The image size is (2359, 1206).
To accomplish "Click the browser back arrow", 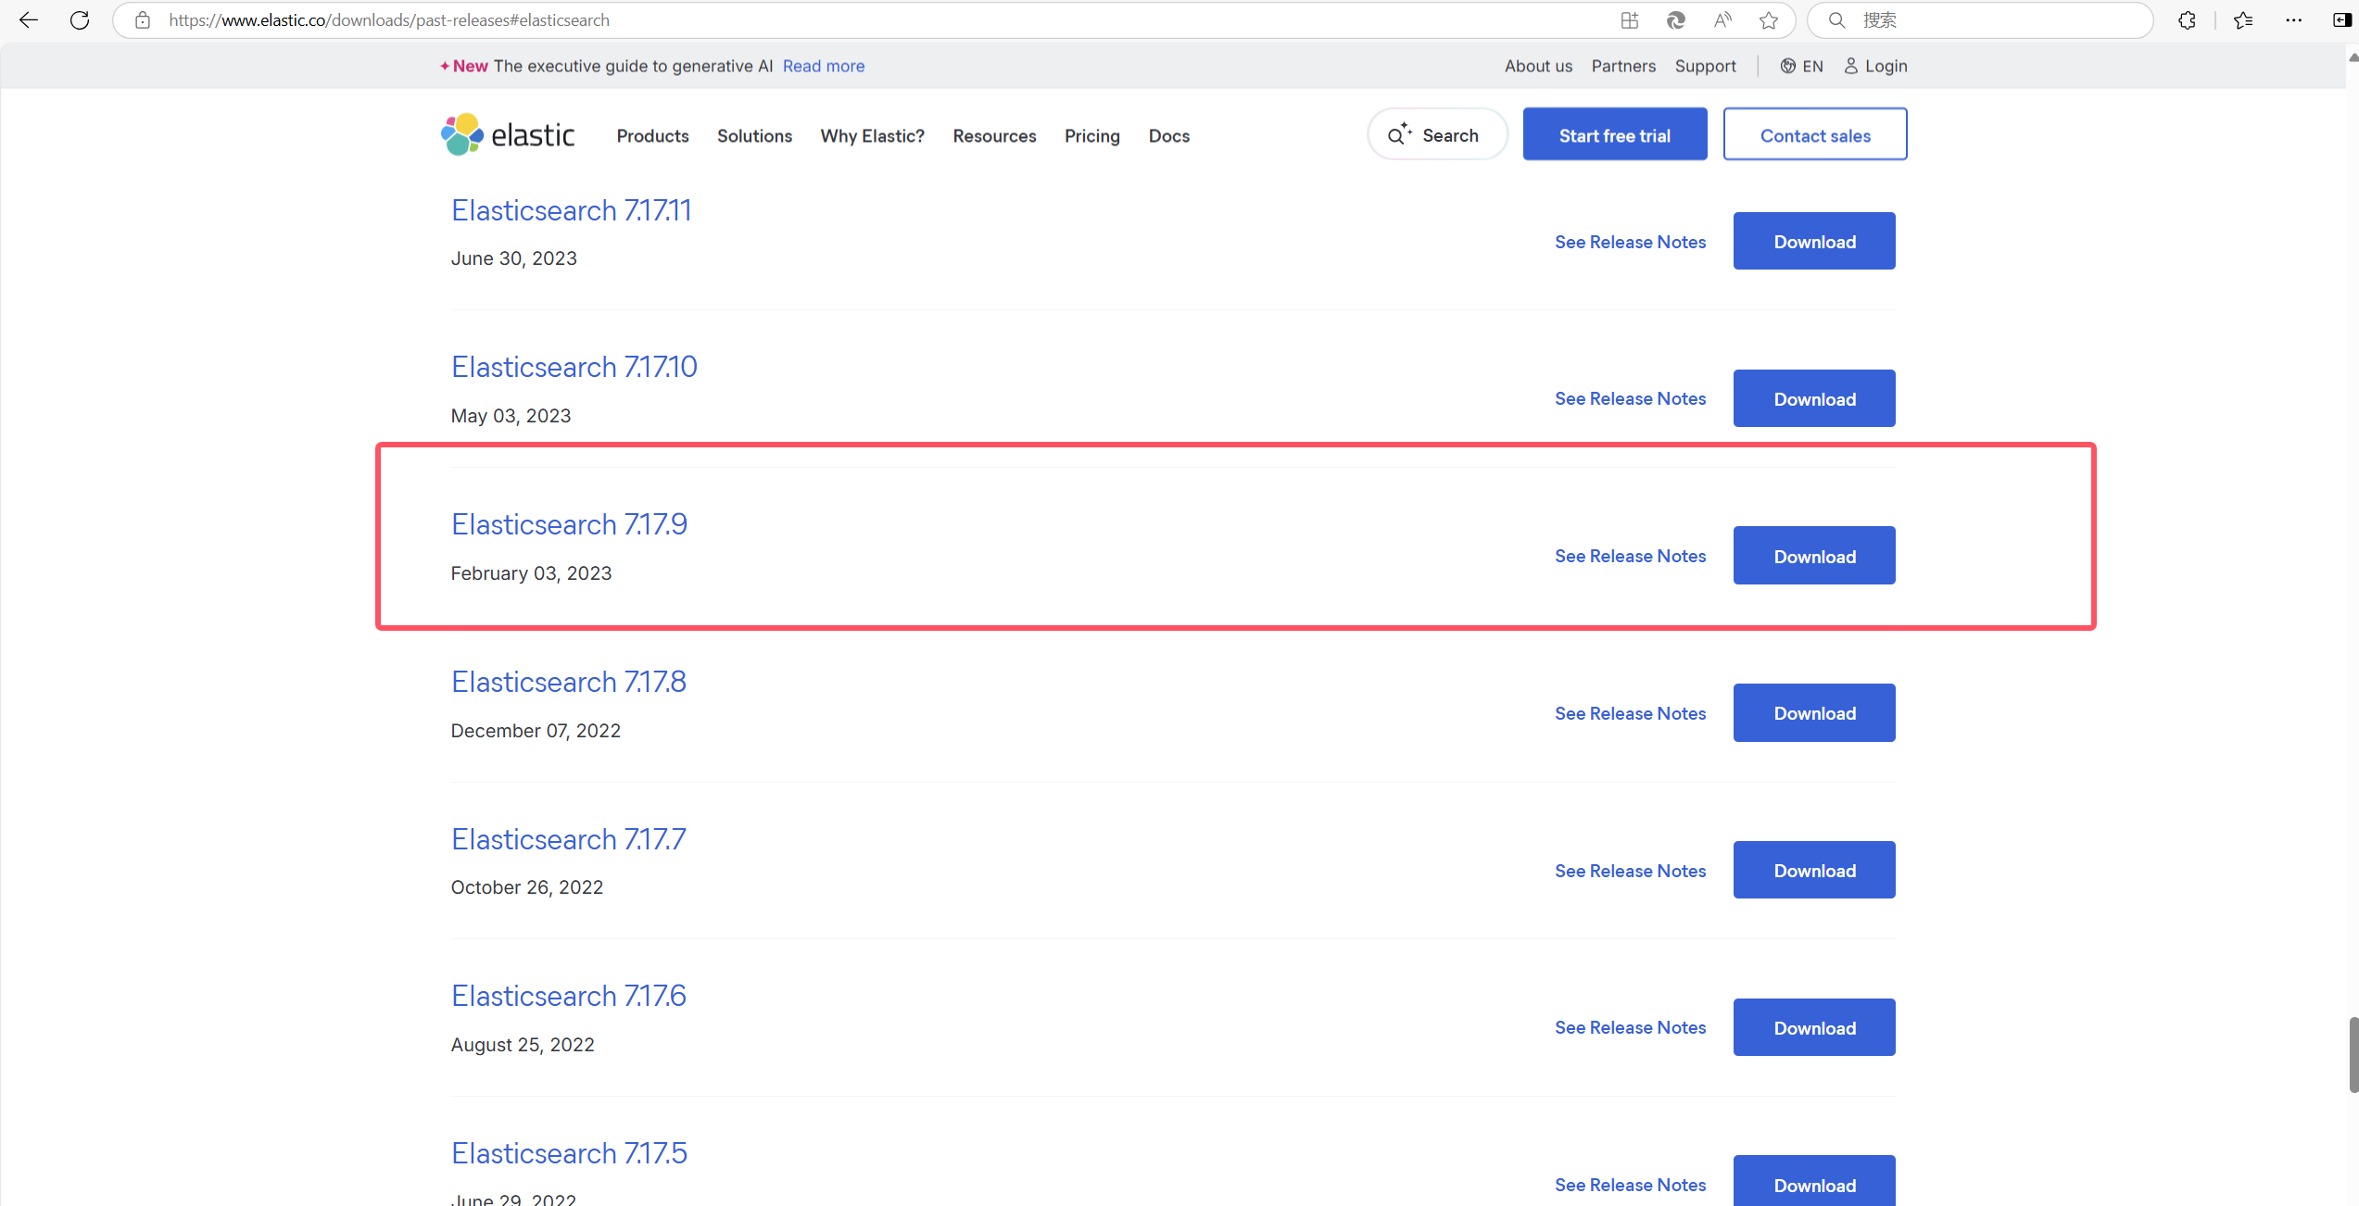I will [29, 19].
